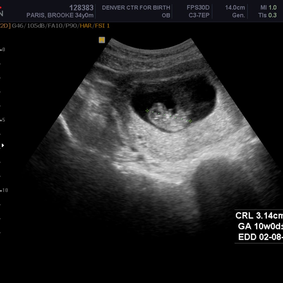Image resolution: width=283 pixels, height=283 pixels.
Task: Click the FSI 1 setting
Action: click(x=102, y=26)
